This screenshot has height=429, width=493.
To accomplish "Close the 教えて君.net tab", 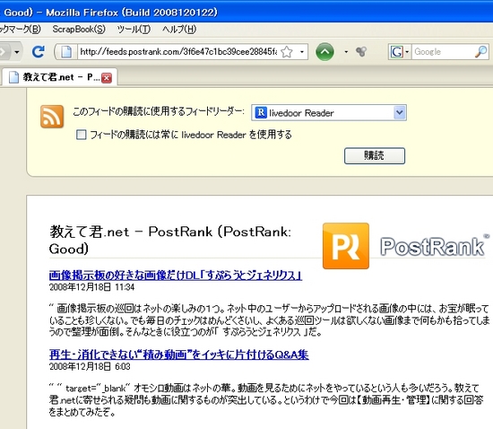I will coord(107,77).
